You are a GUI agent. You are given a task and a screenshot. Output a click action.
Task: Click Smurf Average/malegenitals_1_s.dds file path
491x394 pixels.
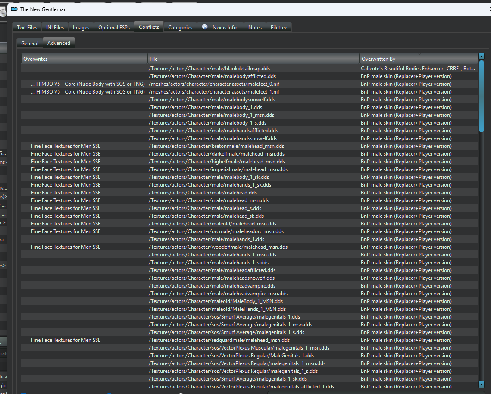(227, 332)
